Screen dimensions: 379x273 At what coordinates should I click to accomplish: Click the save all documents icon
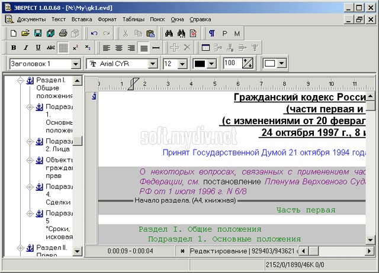click(50, 33)
